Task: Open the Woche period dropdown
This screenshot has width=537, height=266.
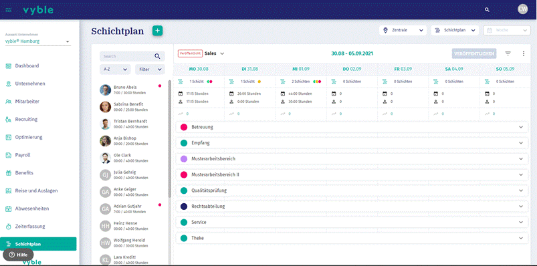Action: (506, 30)
